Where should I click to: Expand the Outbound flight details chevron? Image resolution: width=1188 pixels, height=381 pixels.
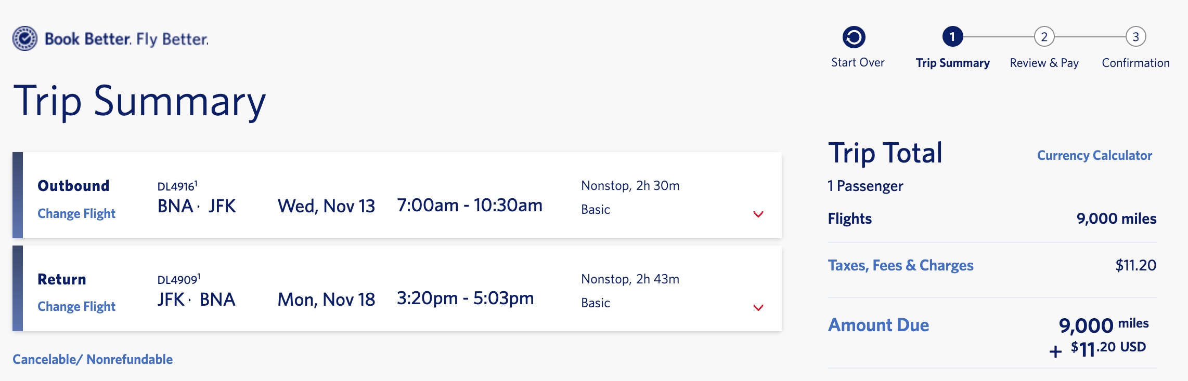(x=759, y=213)
